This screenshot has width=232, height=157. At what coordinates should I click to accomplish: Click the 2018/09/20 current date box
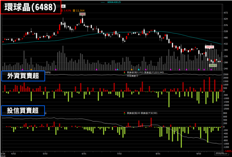[x=221, y=153]
